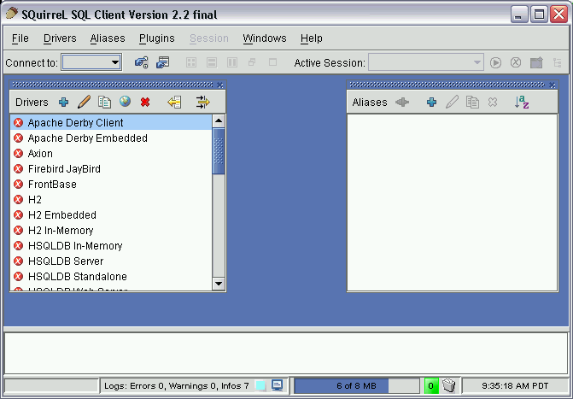Open the Drivers menu

60,38
